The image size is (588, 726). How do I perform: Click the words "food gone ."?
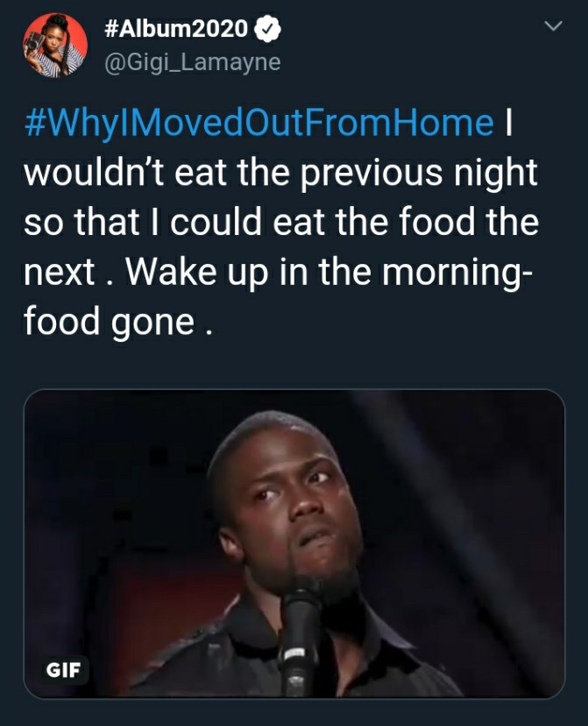coord(118,321)
